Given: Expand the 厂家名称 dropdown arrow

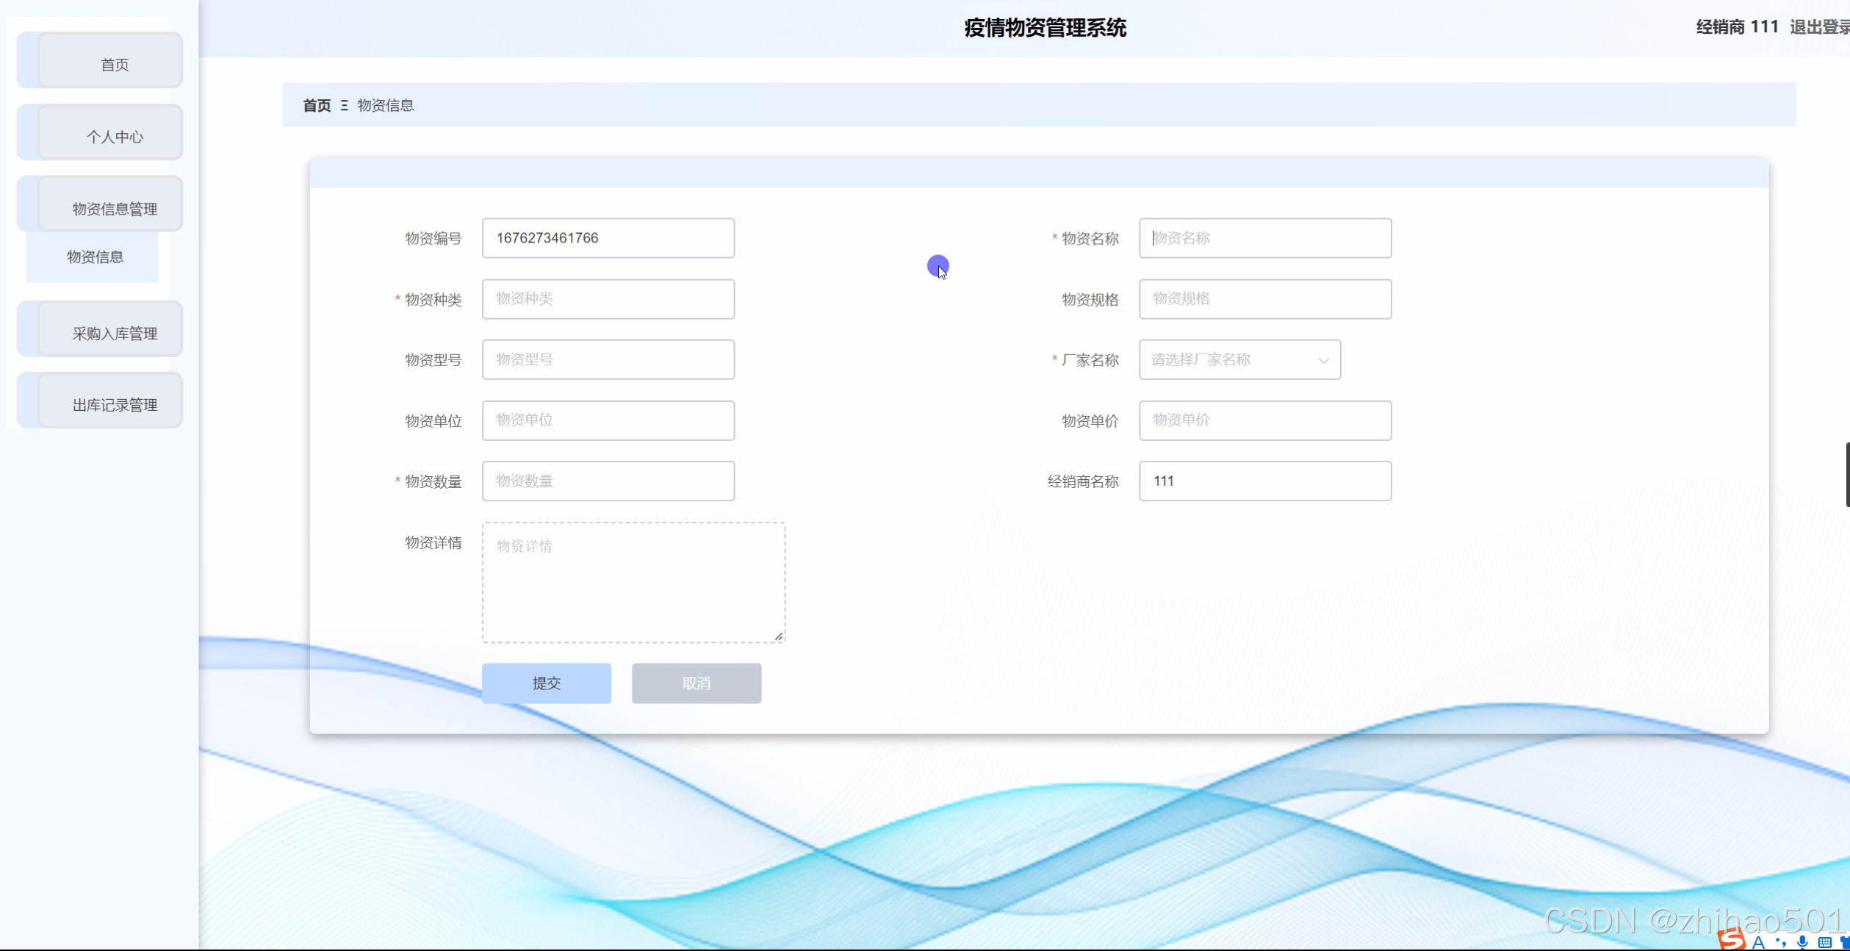Looking at the screenshot, I should point(1323,360).
